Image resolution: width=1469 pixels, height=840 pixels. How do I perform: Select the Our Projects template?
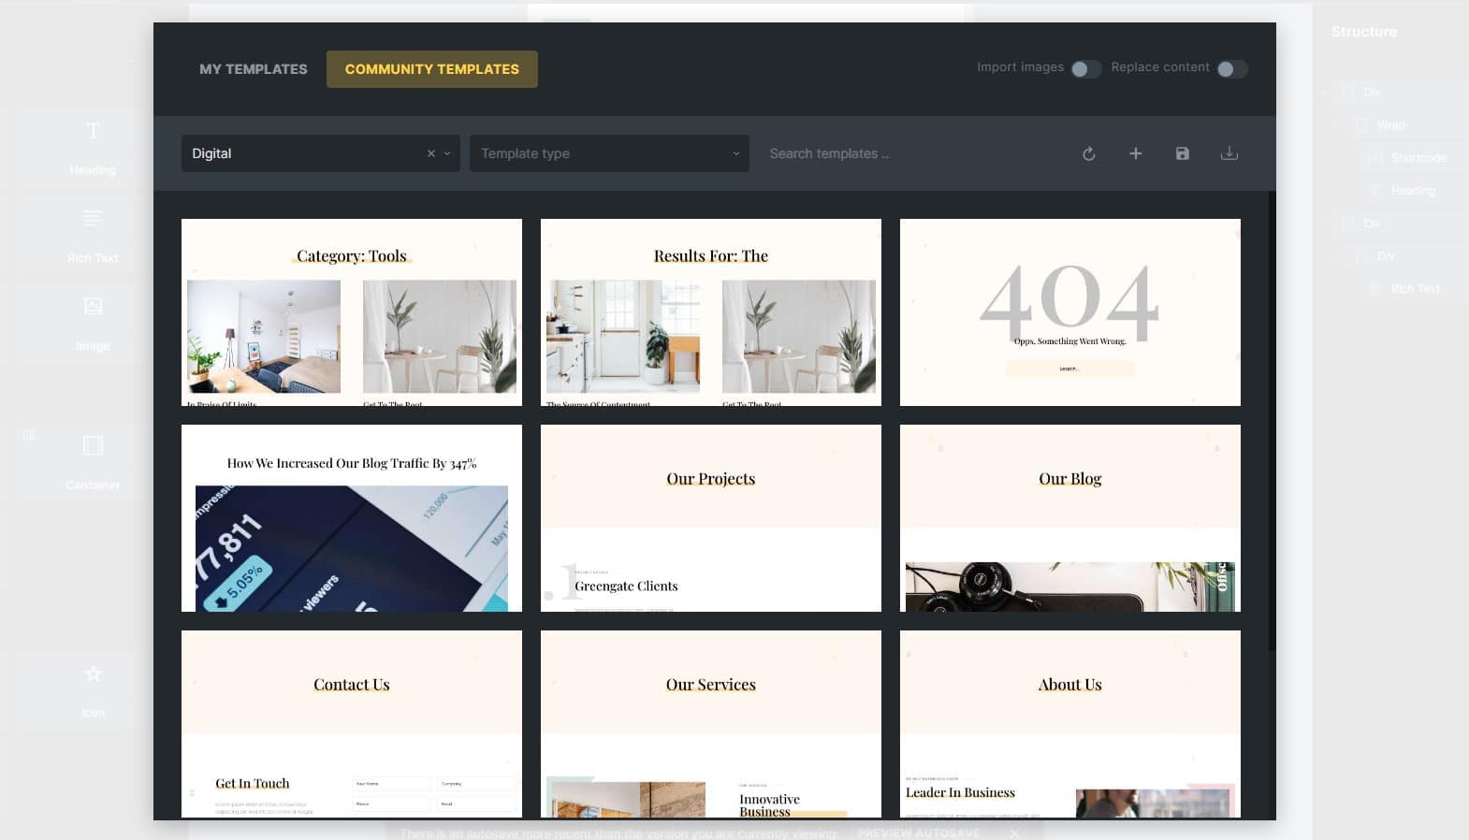click(x=711, y=518)
